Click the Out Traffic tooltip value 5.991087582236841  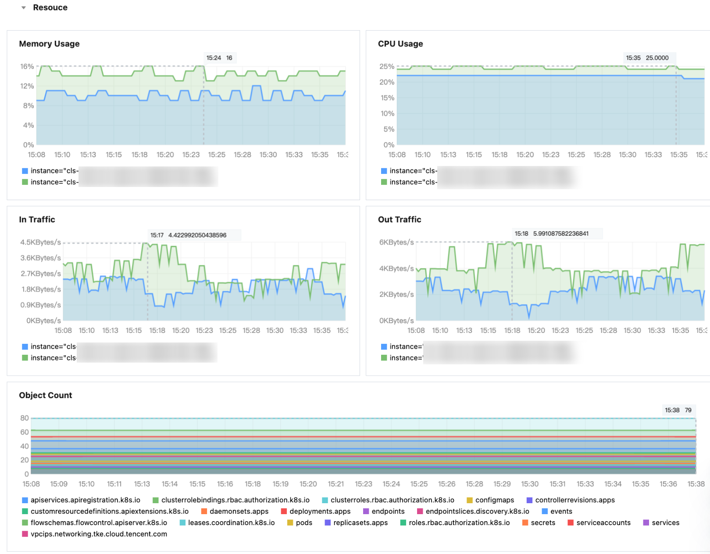(x=561, y=233)
